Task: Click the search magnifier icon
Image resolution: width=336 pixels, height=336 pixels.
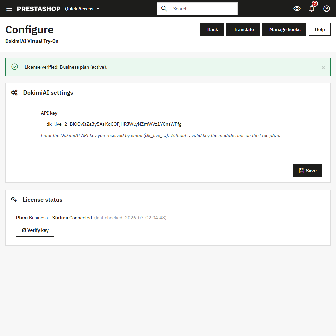Action: tap(164, 9)
